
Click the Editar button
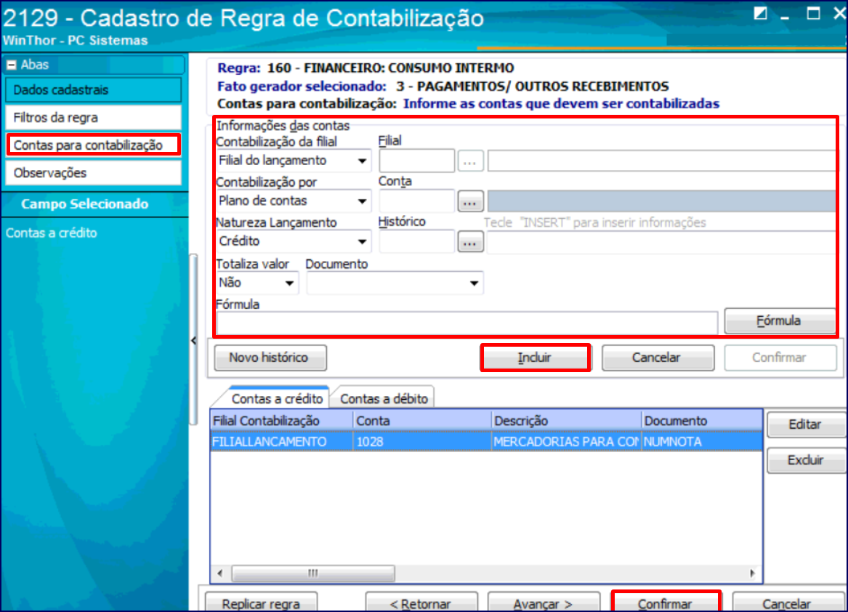(805, 424)
